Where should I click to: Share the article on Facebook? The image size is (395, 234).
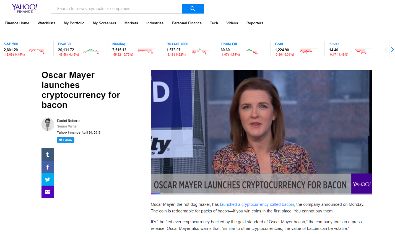tap(48, 167)
